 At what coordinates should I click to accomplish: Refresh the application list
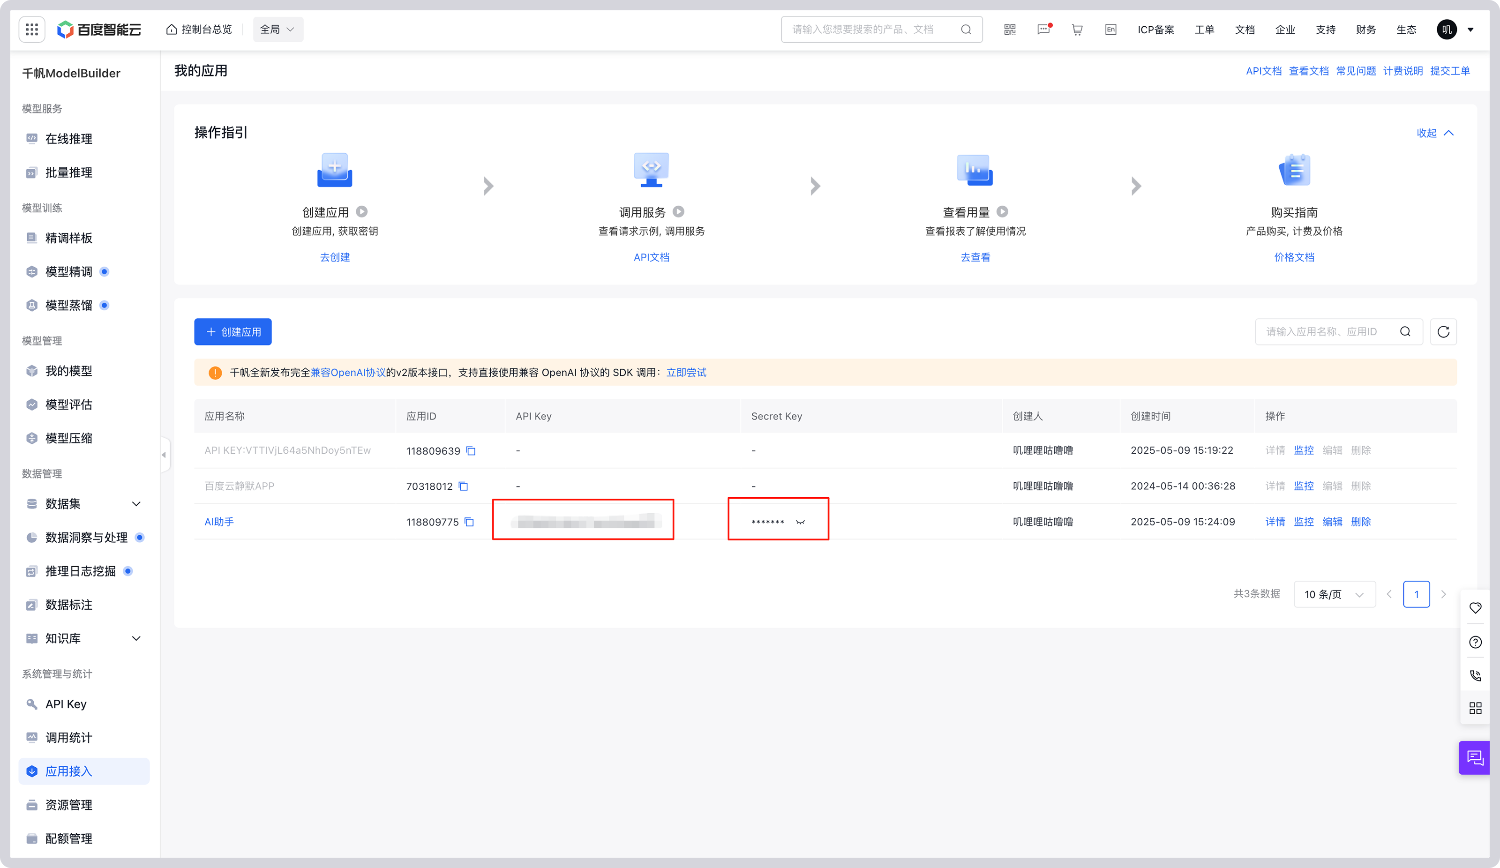click(1443, 332)
